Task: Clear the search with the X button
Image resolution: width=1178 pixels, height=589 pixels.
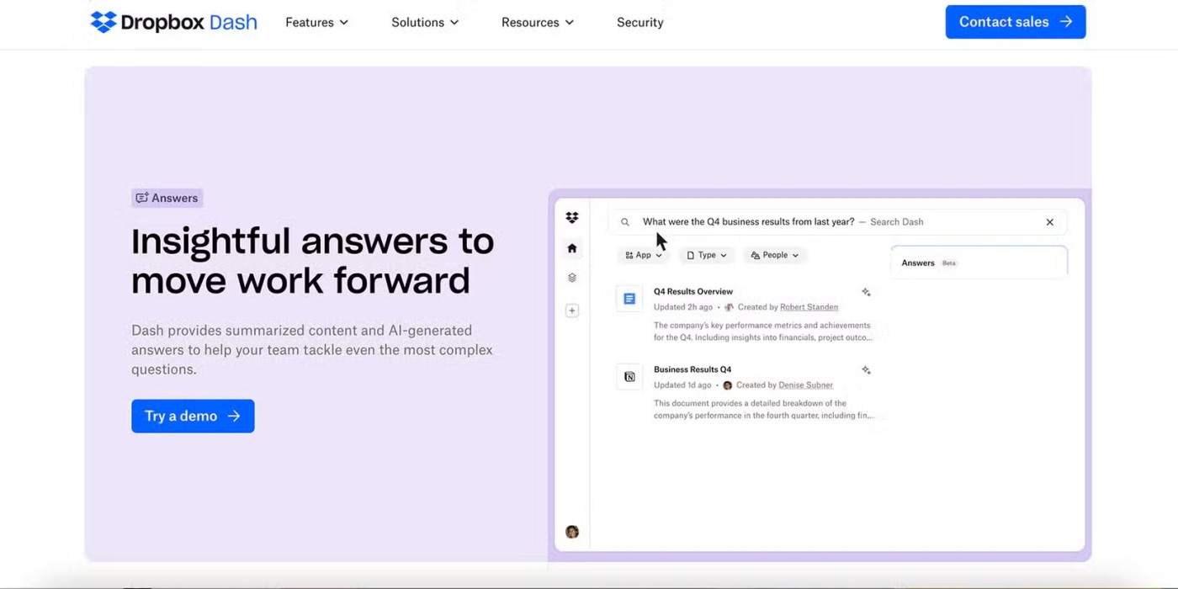Action: pos(1049,222)
